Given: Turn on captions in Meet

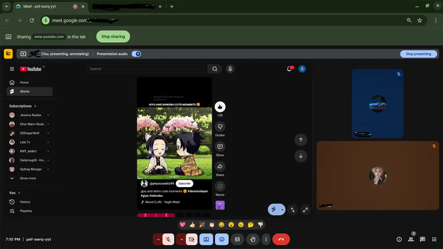Looking at the screenshot, I should click(x=237, y=239).
